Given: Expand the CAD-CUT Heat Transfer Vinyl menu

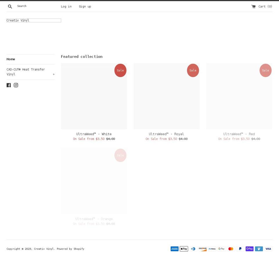Looking at the screenshot, I should (x=53, y=74).
